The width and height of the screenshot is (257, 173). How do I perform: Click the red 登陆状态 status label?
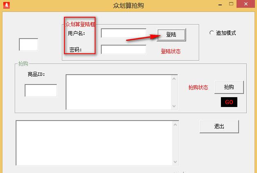[x=171, y=52]
